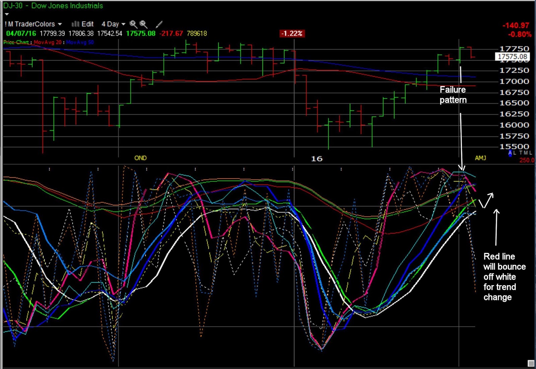Select the zoom-in magnifier tool
536x369 pixels.
click(x=133, y=24)
